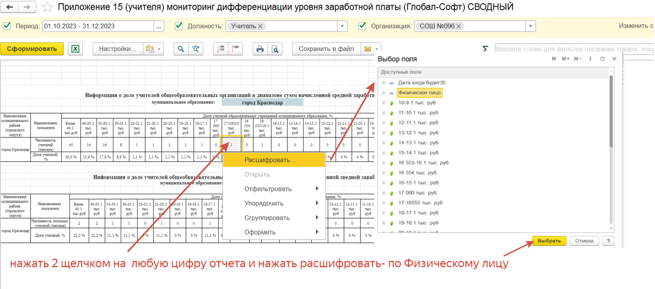Open the Организация dropdown arrow
Viewport: 655px width, 289px height.
pos(530,26)
